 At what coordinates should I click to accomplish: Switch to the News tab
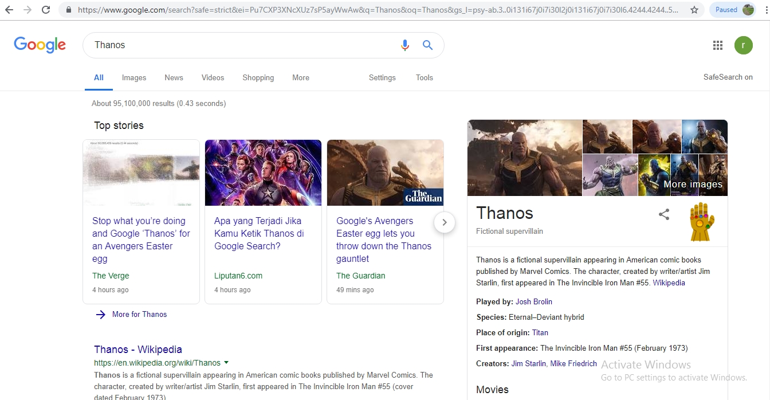point(174,77)
